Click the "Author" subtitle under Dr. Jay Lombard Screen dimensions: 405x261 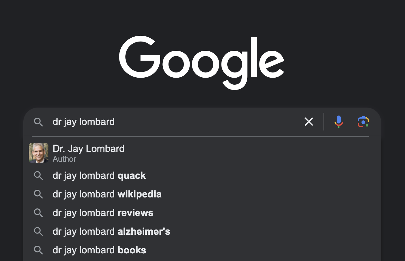click(64, 159)
